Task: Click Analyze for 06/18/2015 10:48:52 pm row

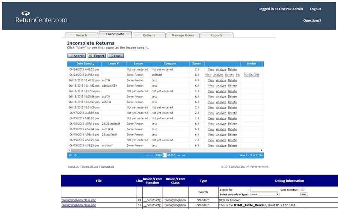Action: click(x=221, y=80)
